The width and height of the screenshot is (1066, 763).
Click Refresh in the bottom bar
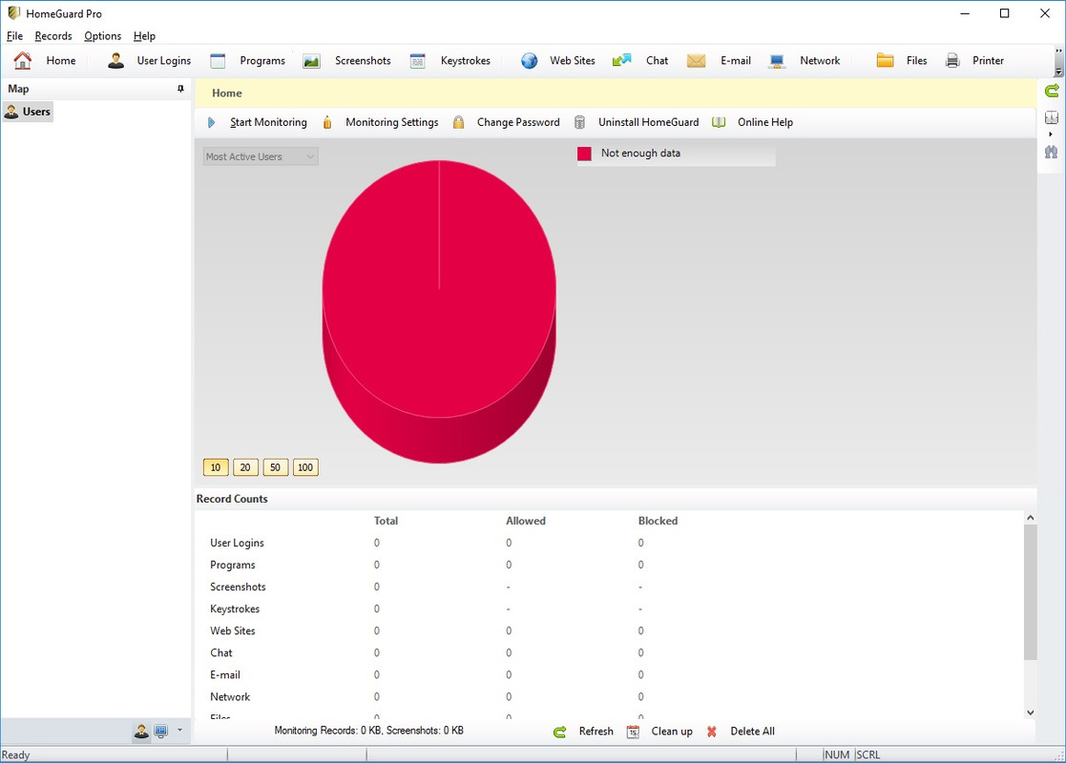point(583,732)
